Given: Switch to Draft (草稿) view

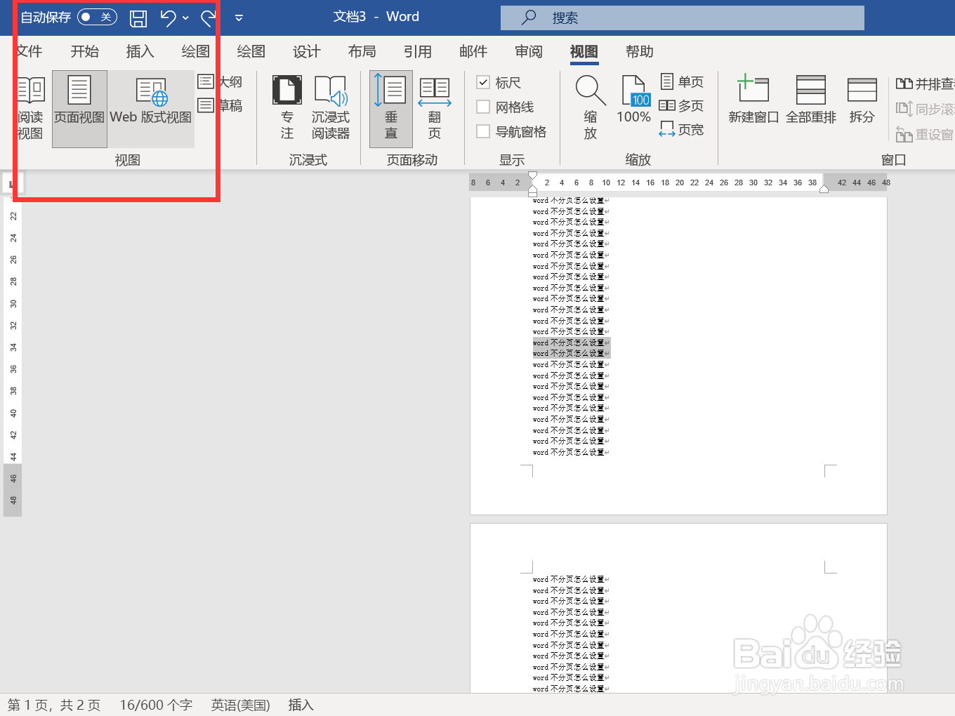Looking at the screenshot, I should (220, 105).
